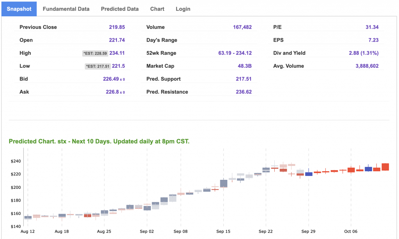Image resolution: width=399 pixels, height=239 pixels.
Task: Click the Volume value 167,482
Action: (242, 27)
